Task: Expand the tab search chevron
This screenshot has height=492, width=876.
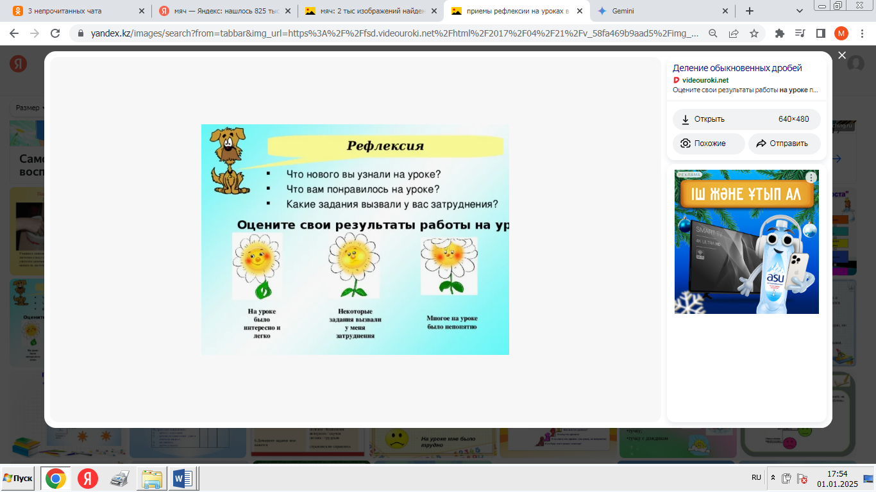Action: [x=800, y=11]
